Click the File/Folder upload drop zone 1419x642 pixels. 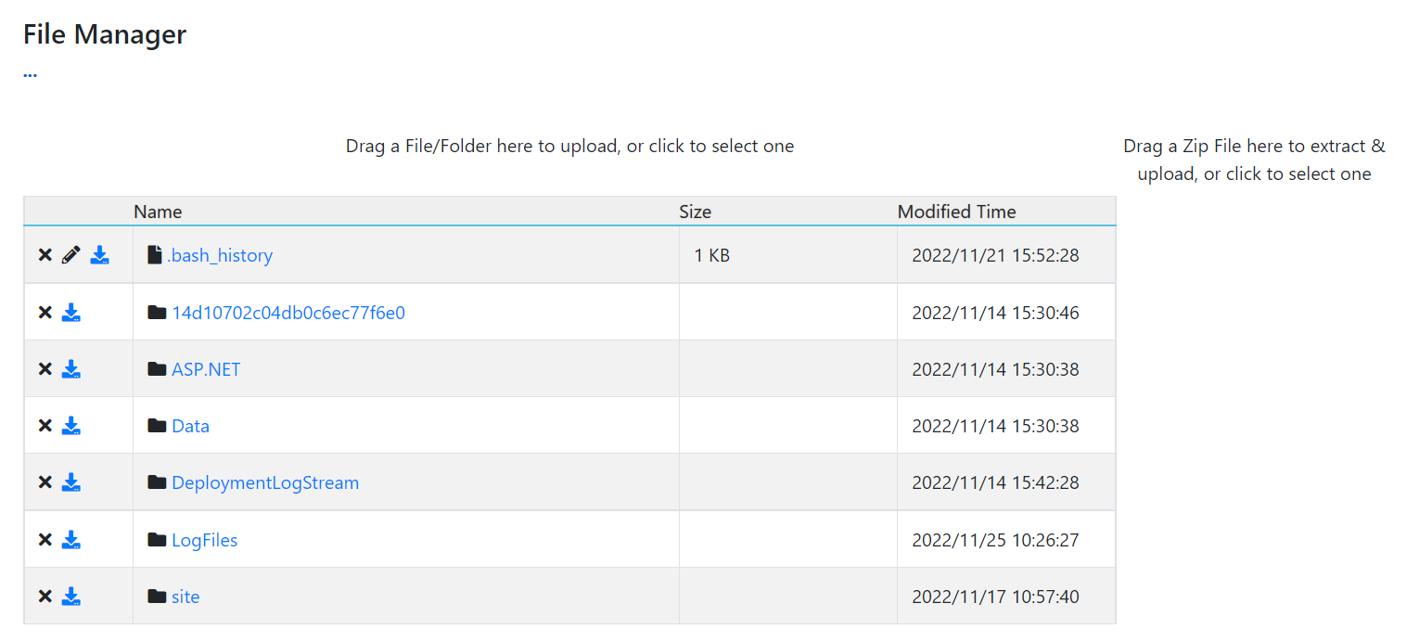pos(569,146)
